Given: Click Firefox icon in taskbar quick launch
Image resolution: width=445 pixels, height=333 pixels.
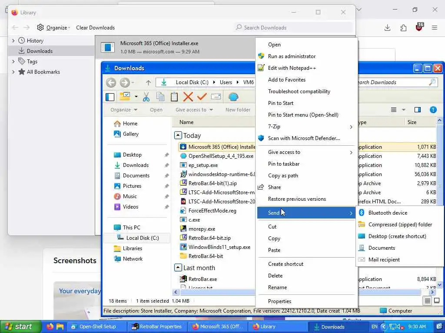Looking at the screenshot, I should [50, 326].
